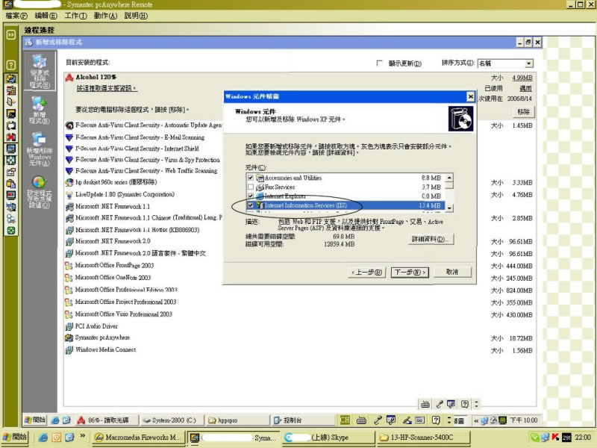This screenshot has height=448, width=597.
Task: Click the Internet Explorer icon on the local taskbar
Action: click(x=43, y=438)
